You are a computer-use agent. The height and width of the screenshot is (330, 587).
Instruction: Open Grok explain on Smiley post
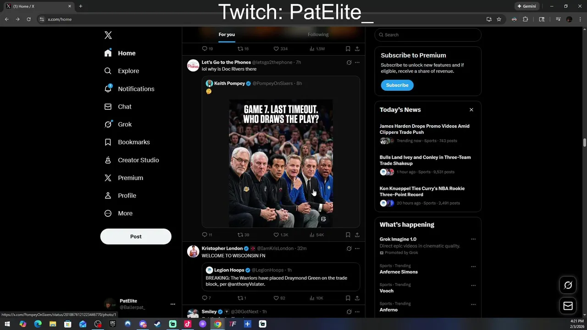click(x=349, y=312)
